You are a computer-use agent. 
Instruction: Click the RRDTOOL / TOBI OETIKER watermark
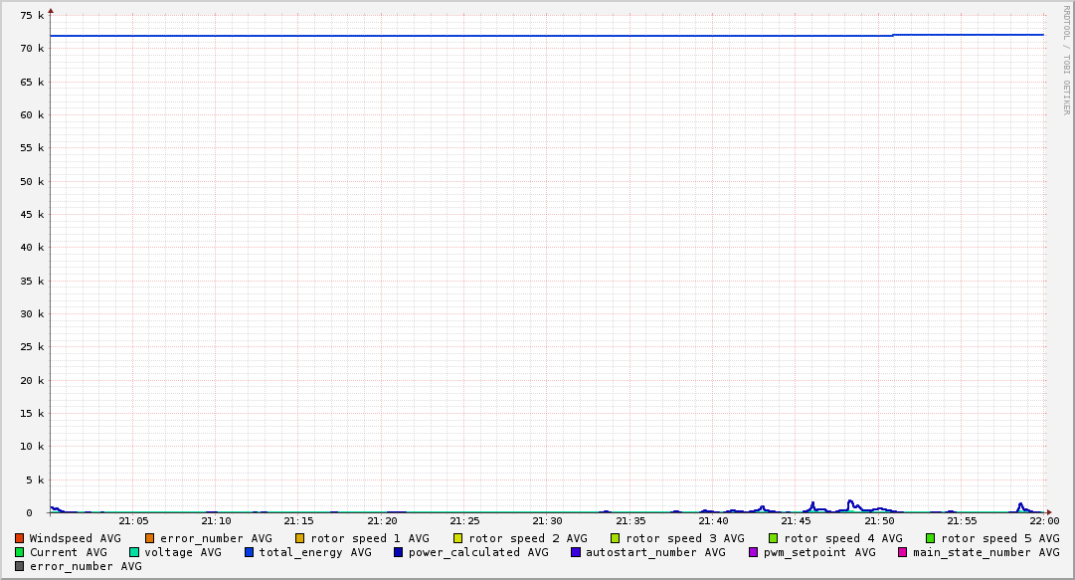pos(1066,60)
